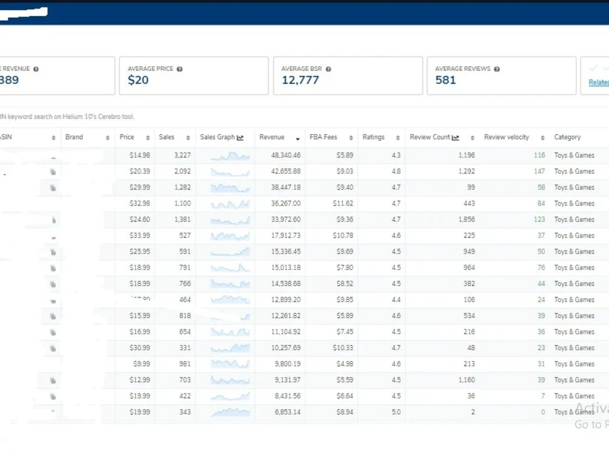609x456 pixels.
Task: Sort by Review Count column arrows
Action: pos(473,137)
